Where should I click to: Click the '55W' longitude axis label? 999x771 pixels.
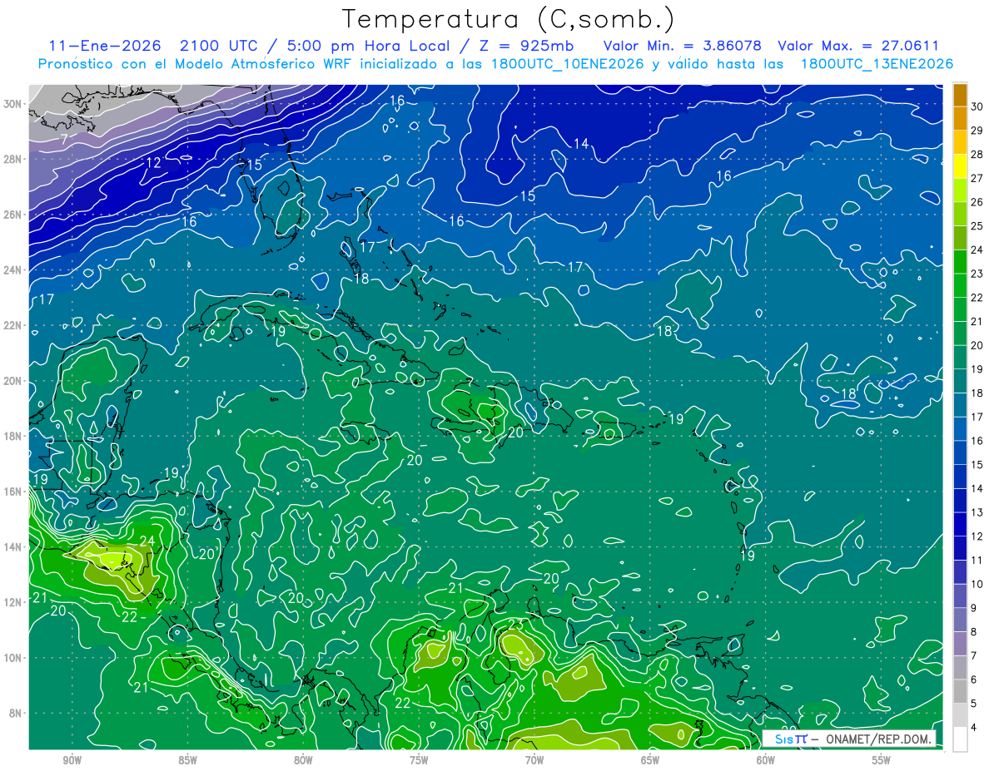(882, 760)
